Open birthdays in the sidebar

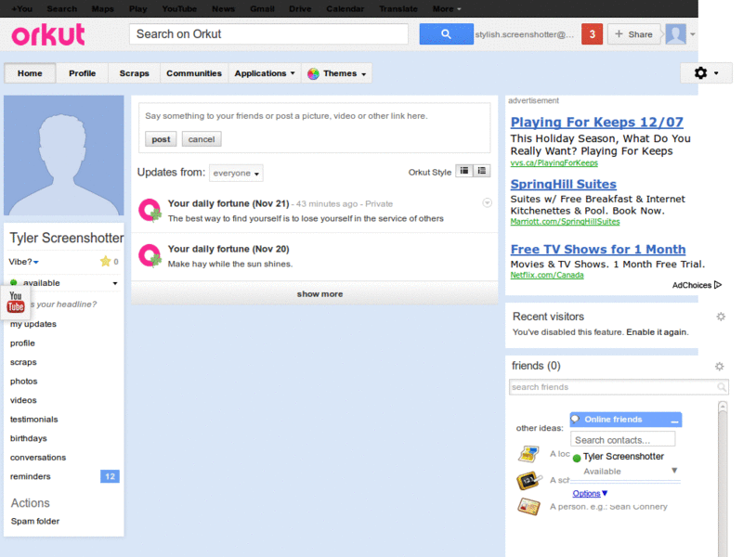pyautogui.click(x=29, y=438)
